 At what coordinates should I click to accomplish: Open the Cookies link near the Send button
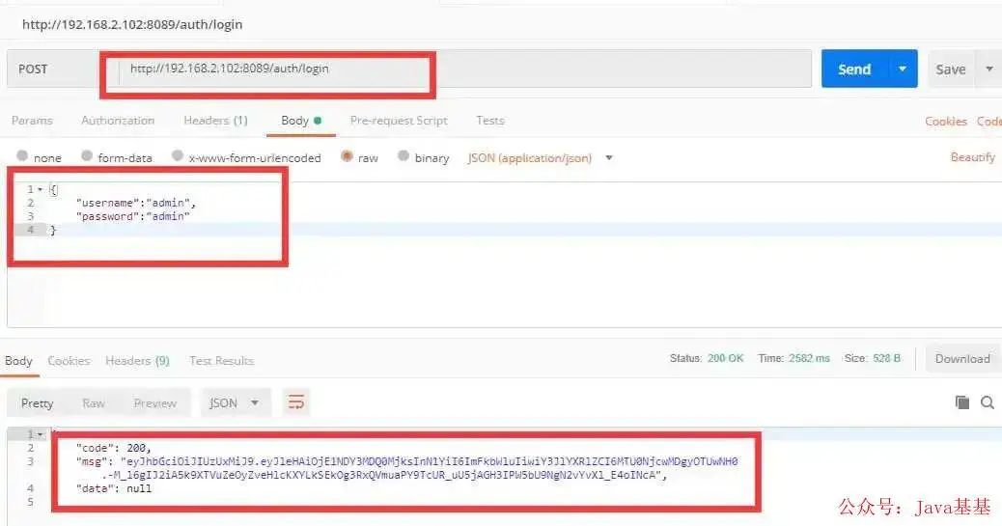coord(946,121)
